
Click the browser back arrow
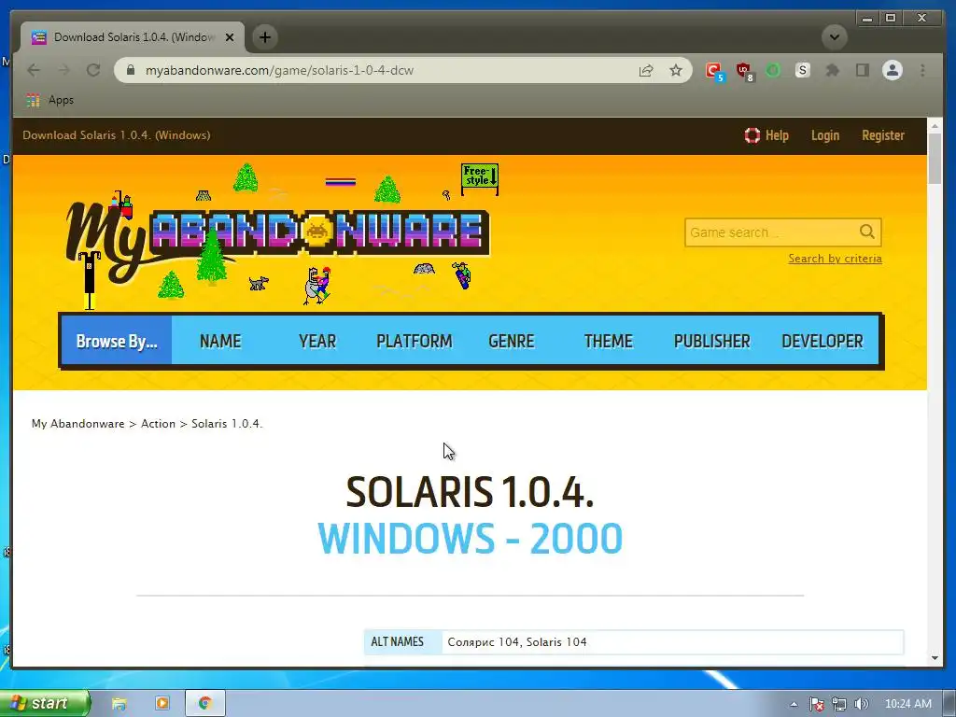tap(34, 70)
